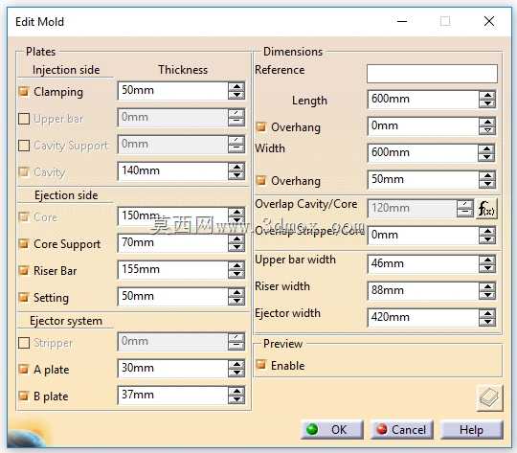This screenshot has width=517, height=453.
Task: Toggle the B plate checkbox
Action: click(x=24, y=396)
